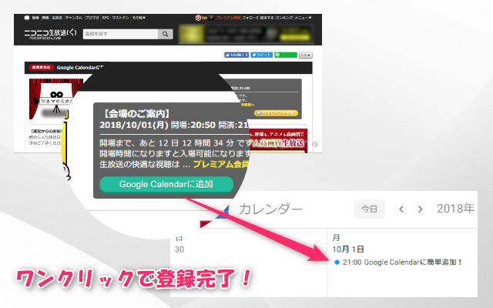Go to the next calendar period
This screenshot has width=493, height=308.
420,209
